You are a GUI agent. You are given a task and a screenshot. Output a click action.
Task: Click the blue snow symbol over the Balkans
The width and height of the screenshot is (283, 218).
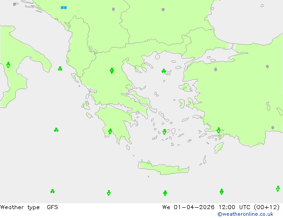click(x=64, y=8)
